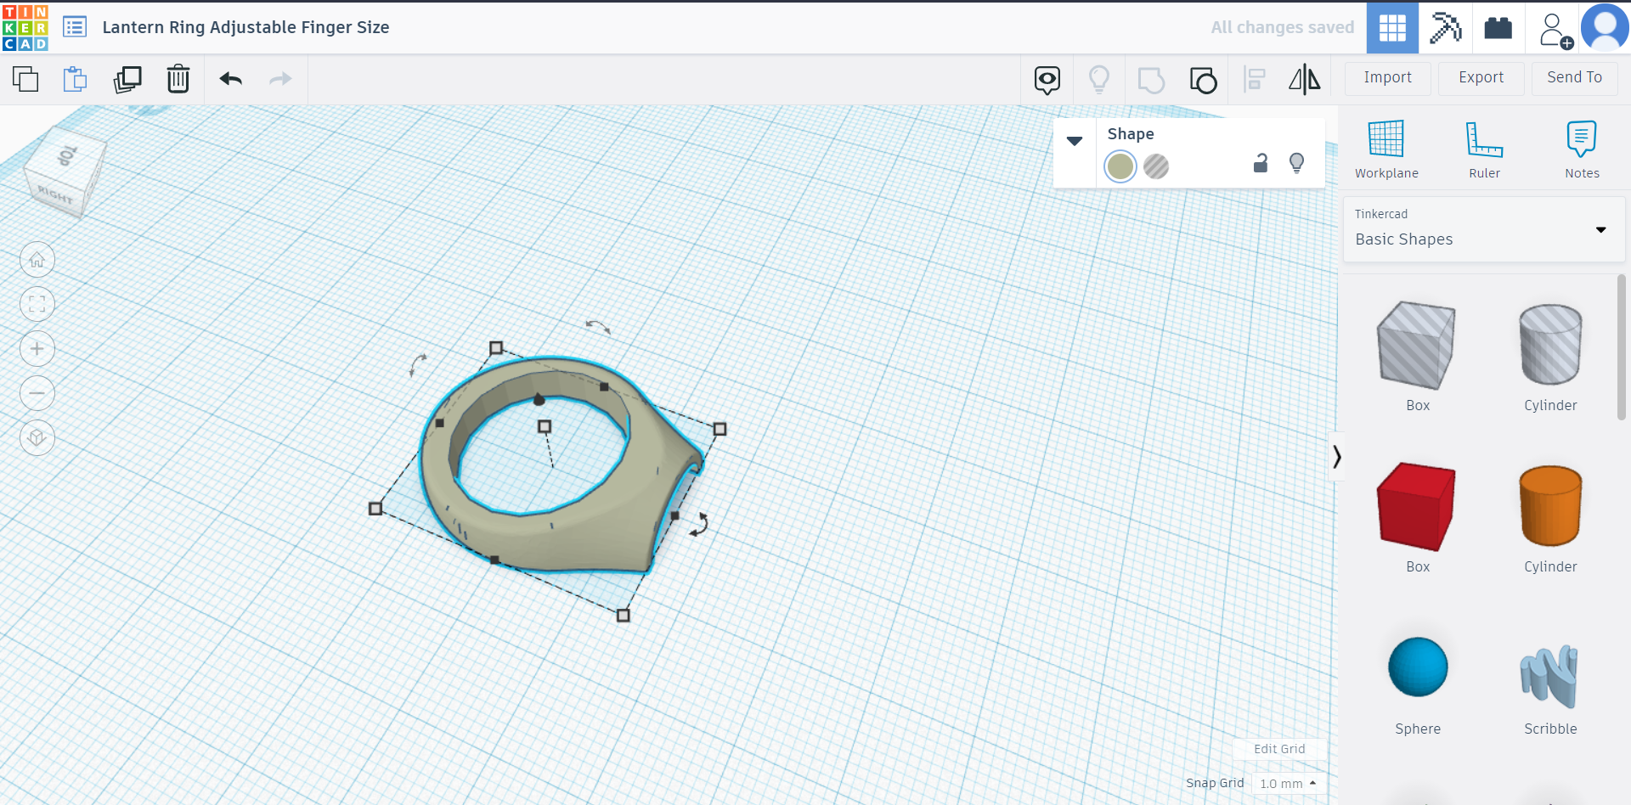1631x805 pixels.
Task: Toggle the shape lock icon
Action: 1261,163
